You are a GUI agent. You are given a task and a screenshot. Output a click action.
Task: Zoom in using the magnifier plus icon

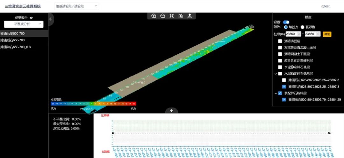(x=154, y=16)
